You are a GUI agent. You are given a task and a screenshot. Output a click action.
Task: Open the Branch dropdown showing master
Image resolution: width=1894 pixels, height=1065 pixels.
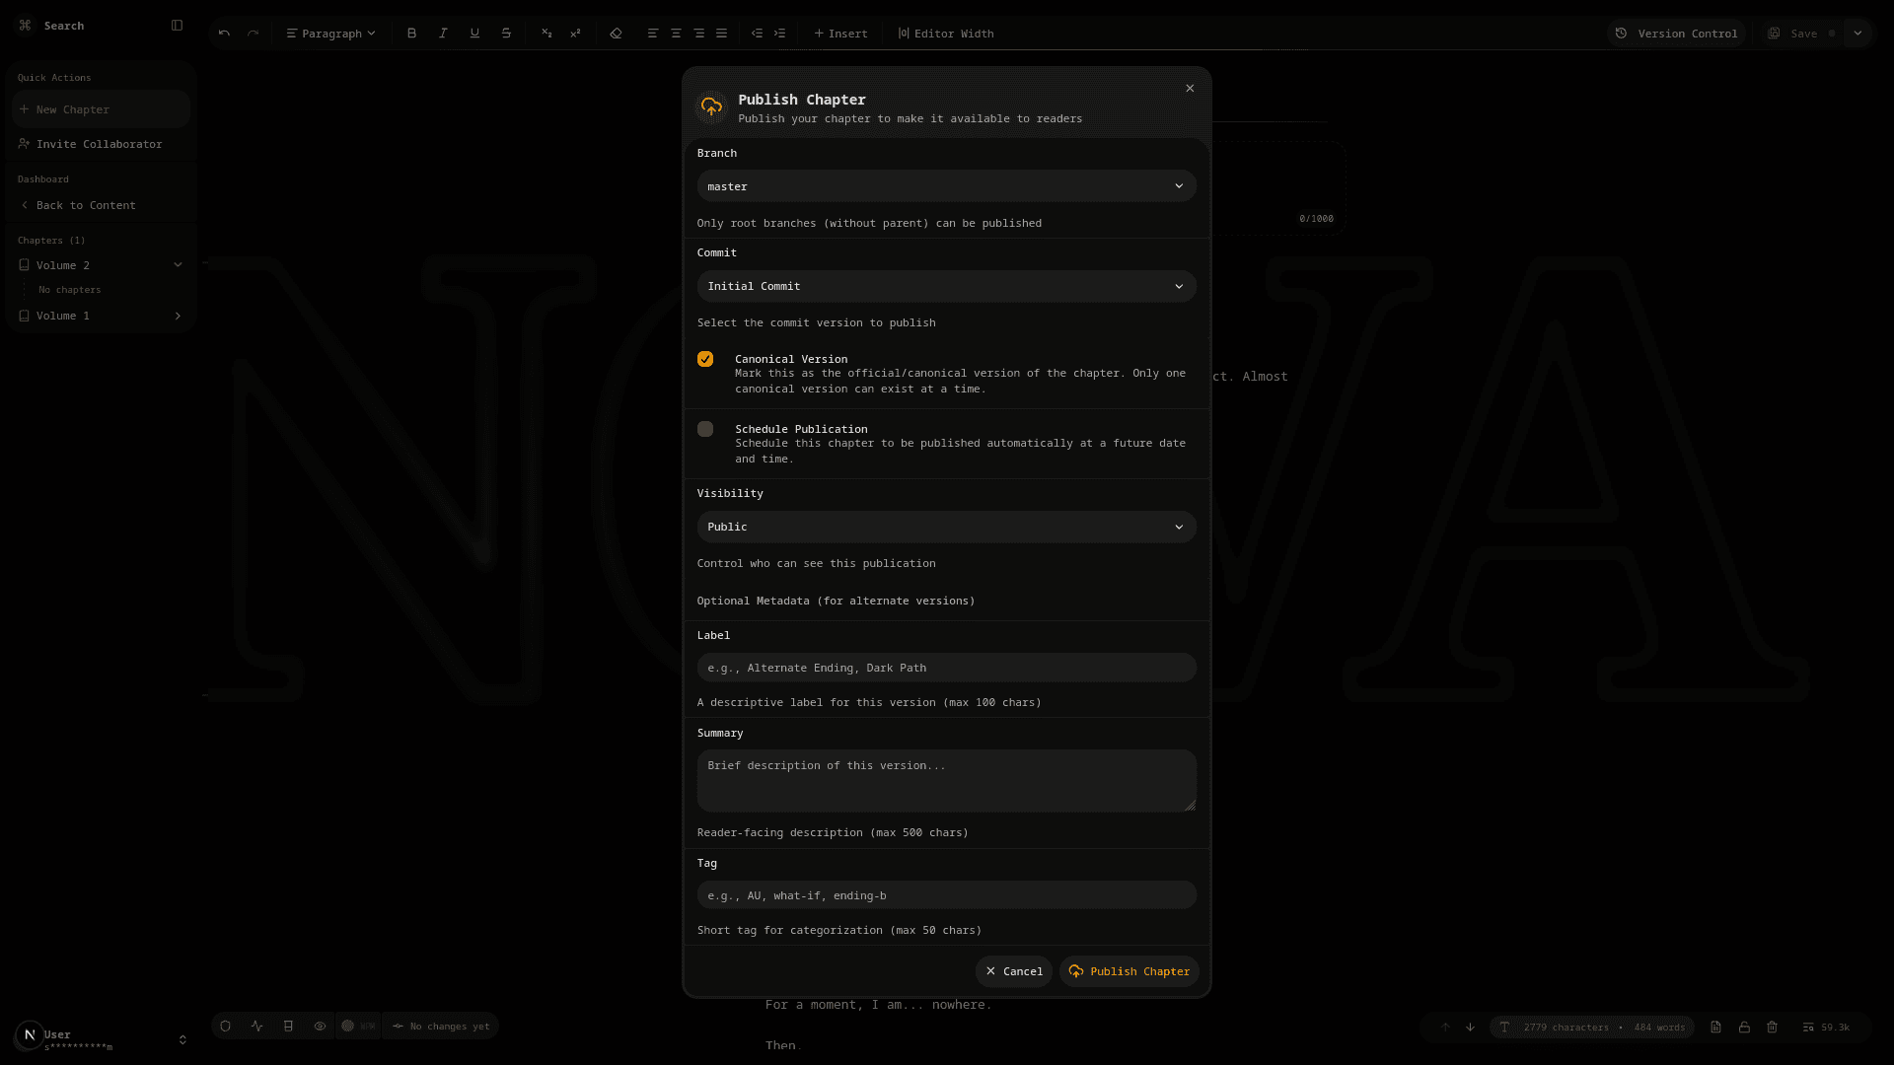click(946, 185)
